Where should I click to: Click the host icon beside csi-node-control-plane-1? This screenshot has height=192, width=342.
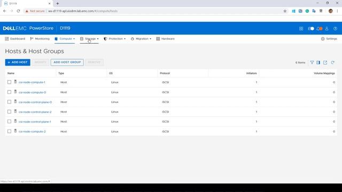tap(15, 121)
